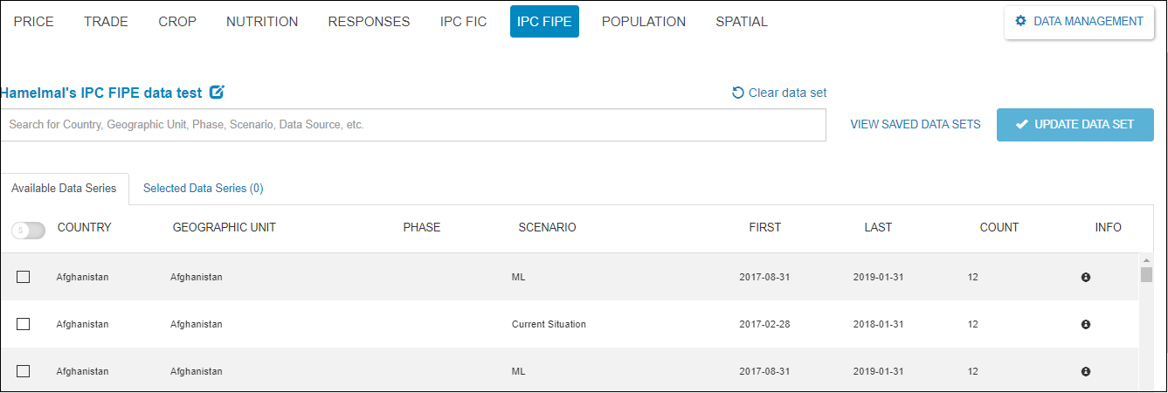The height and width of the screenshot is (393, 1168).
Task: Click the gear icon in Data Management
Action: (1020, 21)
